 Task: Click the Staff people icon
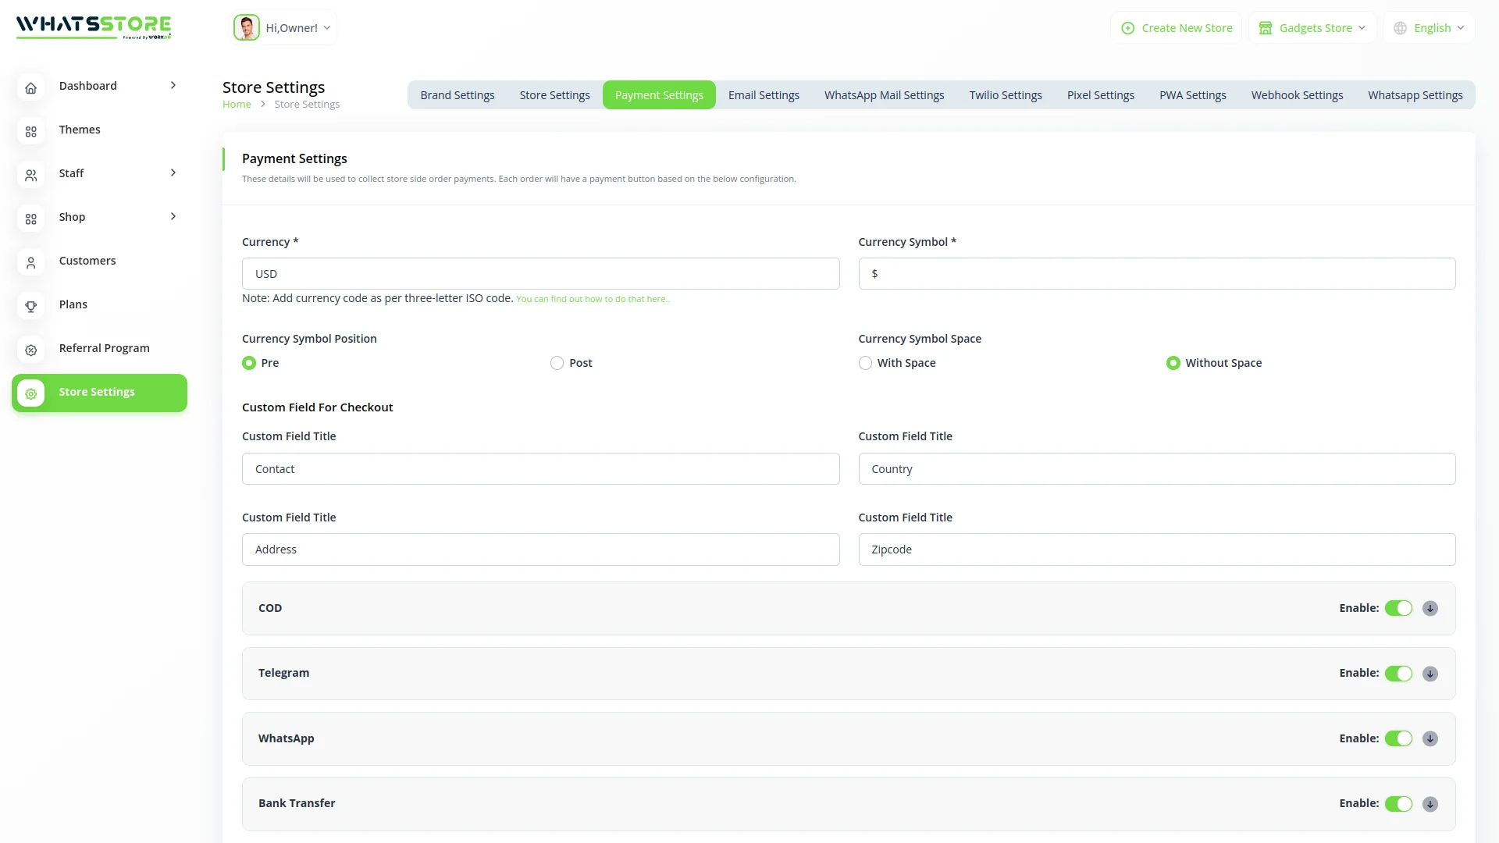pyautogui.click(x=30, y=175)
